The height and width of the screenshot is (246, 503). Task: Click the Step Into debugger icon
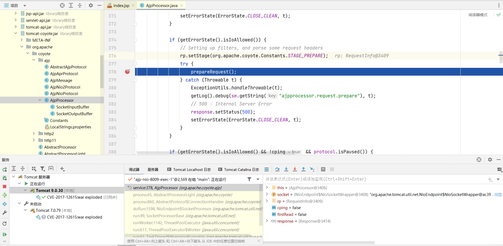click(286, 169)
